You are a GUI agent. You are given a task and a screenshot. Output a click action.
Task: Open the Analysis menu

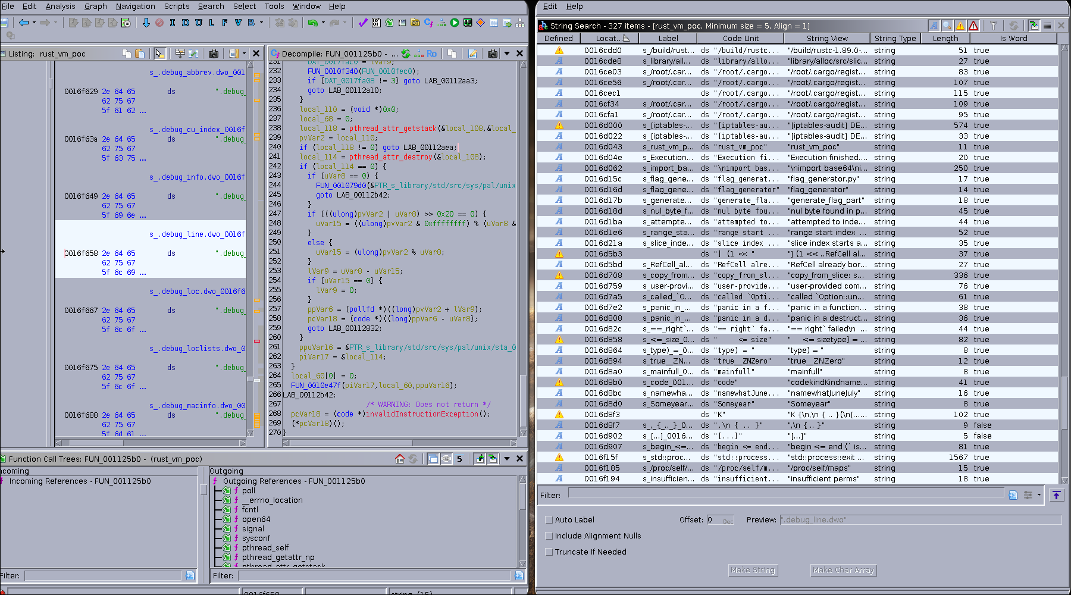(61, 7)
